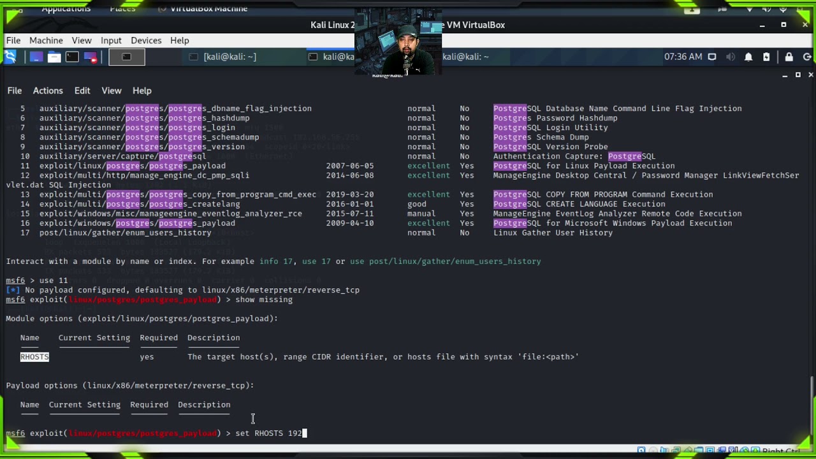Click date '2007-06-05' in row 11
Screen dimensions: 816x459
coord(350,166)
